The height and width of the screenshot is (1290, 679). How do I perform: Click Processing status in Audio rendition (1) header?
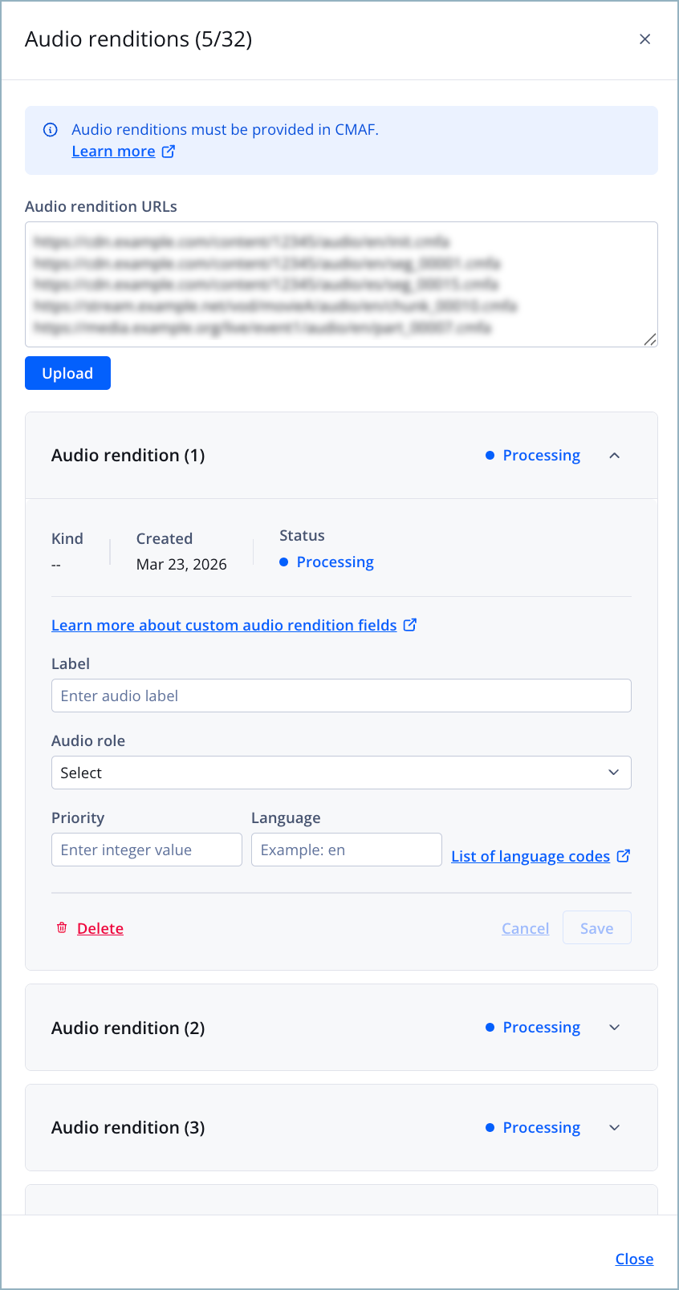coord(533,456)
